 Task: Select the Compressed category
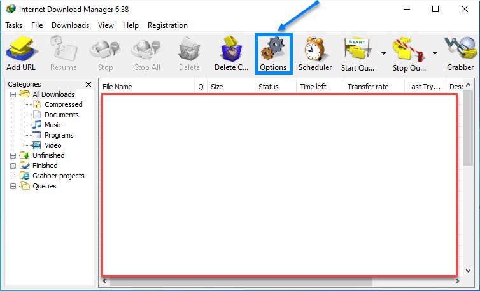coord(64,104)
